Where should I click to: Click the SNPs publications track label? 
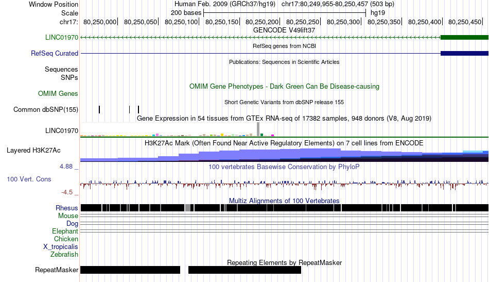[x=69, y=77]
